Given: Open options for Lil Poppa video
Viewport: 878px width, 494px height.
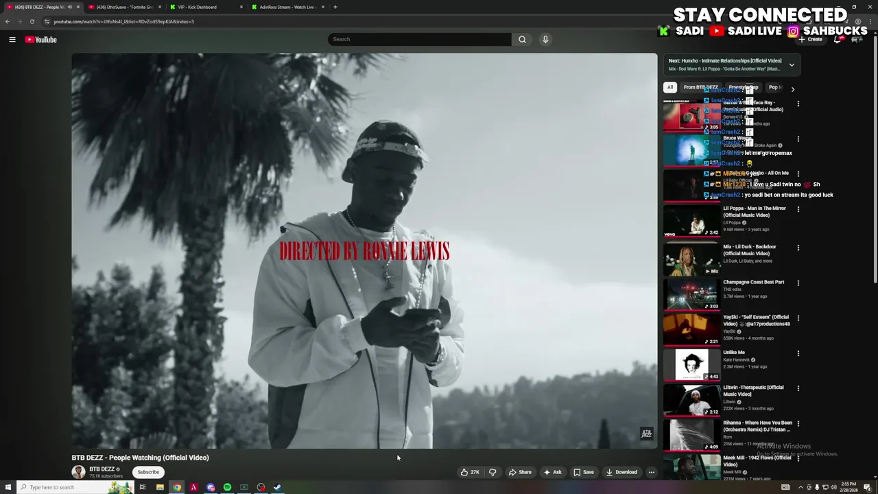Looking at the screenshot, I should (x=798, y=209).
